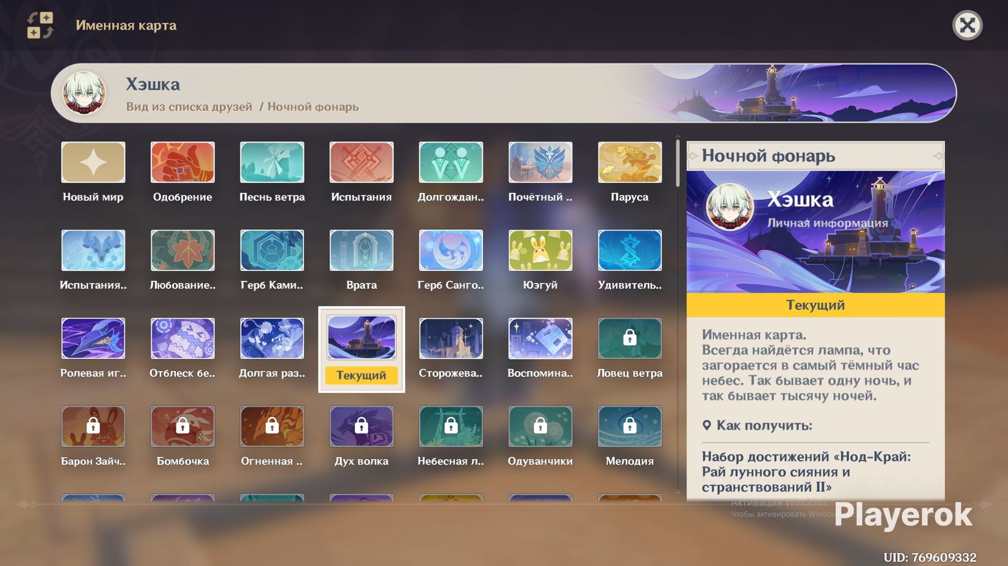This screenshot has width=1008, height=566.
Task: Pick the red Испытания crossed-swords namecard
Action: point(362,162)
